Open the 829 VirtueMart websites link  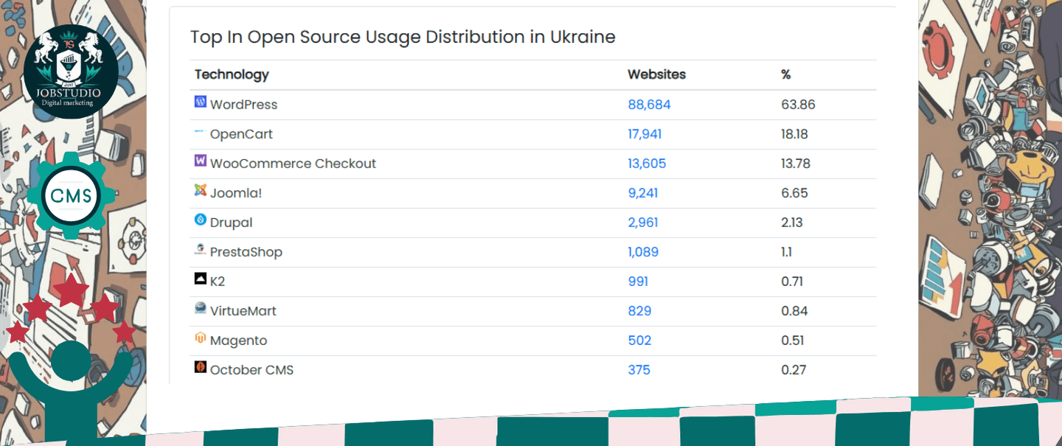pyautogui.click(x=639, y=311)
